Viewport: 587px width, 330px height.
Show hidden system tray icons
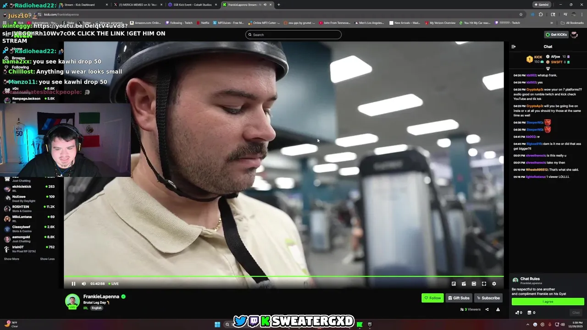(528, 324)
